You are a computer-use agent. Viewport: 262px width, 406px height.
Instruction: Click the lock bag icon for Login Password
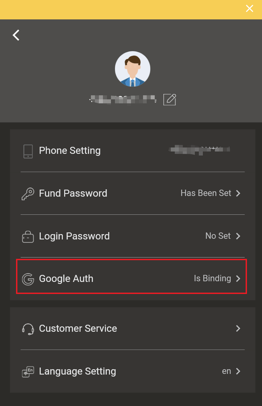pos(28,236)
